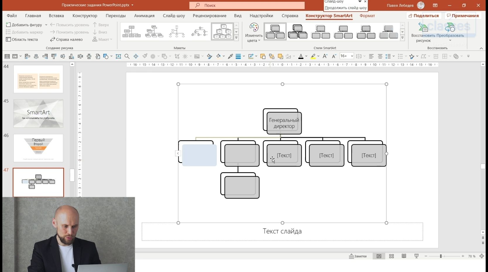
Task: Select slide 45 SmartArt thumbnail
Action: coord(38,114)
